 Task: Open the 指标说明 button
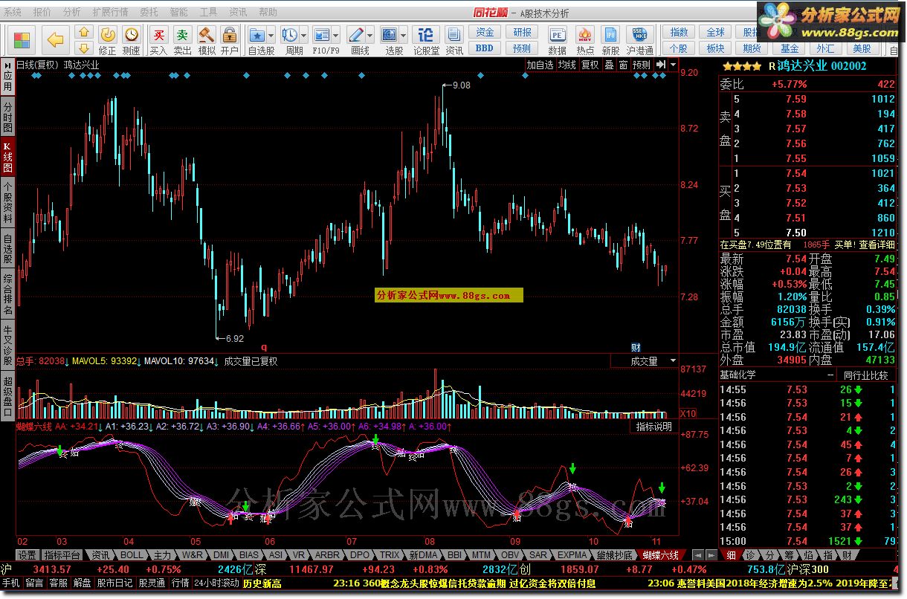pos(653,427)
